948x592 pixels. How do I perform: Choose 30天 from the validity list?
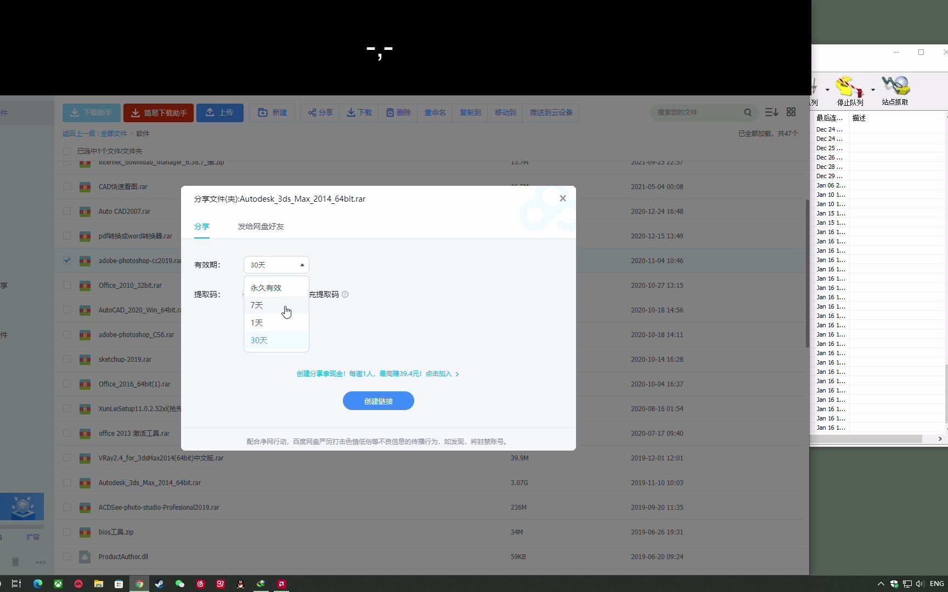[x=276, y=340]
